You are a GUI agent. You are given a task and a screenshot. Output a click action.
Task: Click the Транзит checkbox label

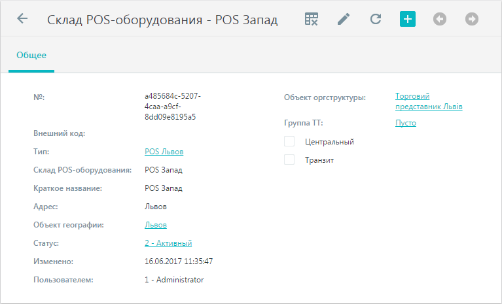(319, 160)
